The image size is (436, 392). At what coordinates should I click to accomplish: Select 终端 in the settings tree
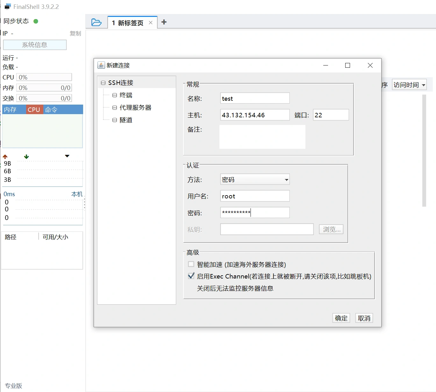coord(126,95)
